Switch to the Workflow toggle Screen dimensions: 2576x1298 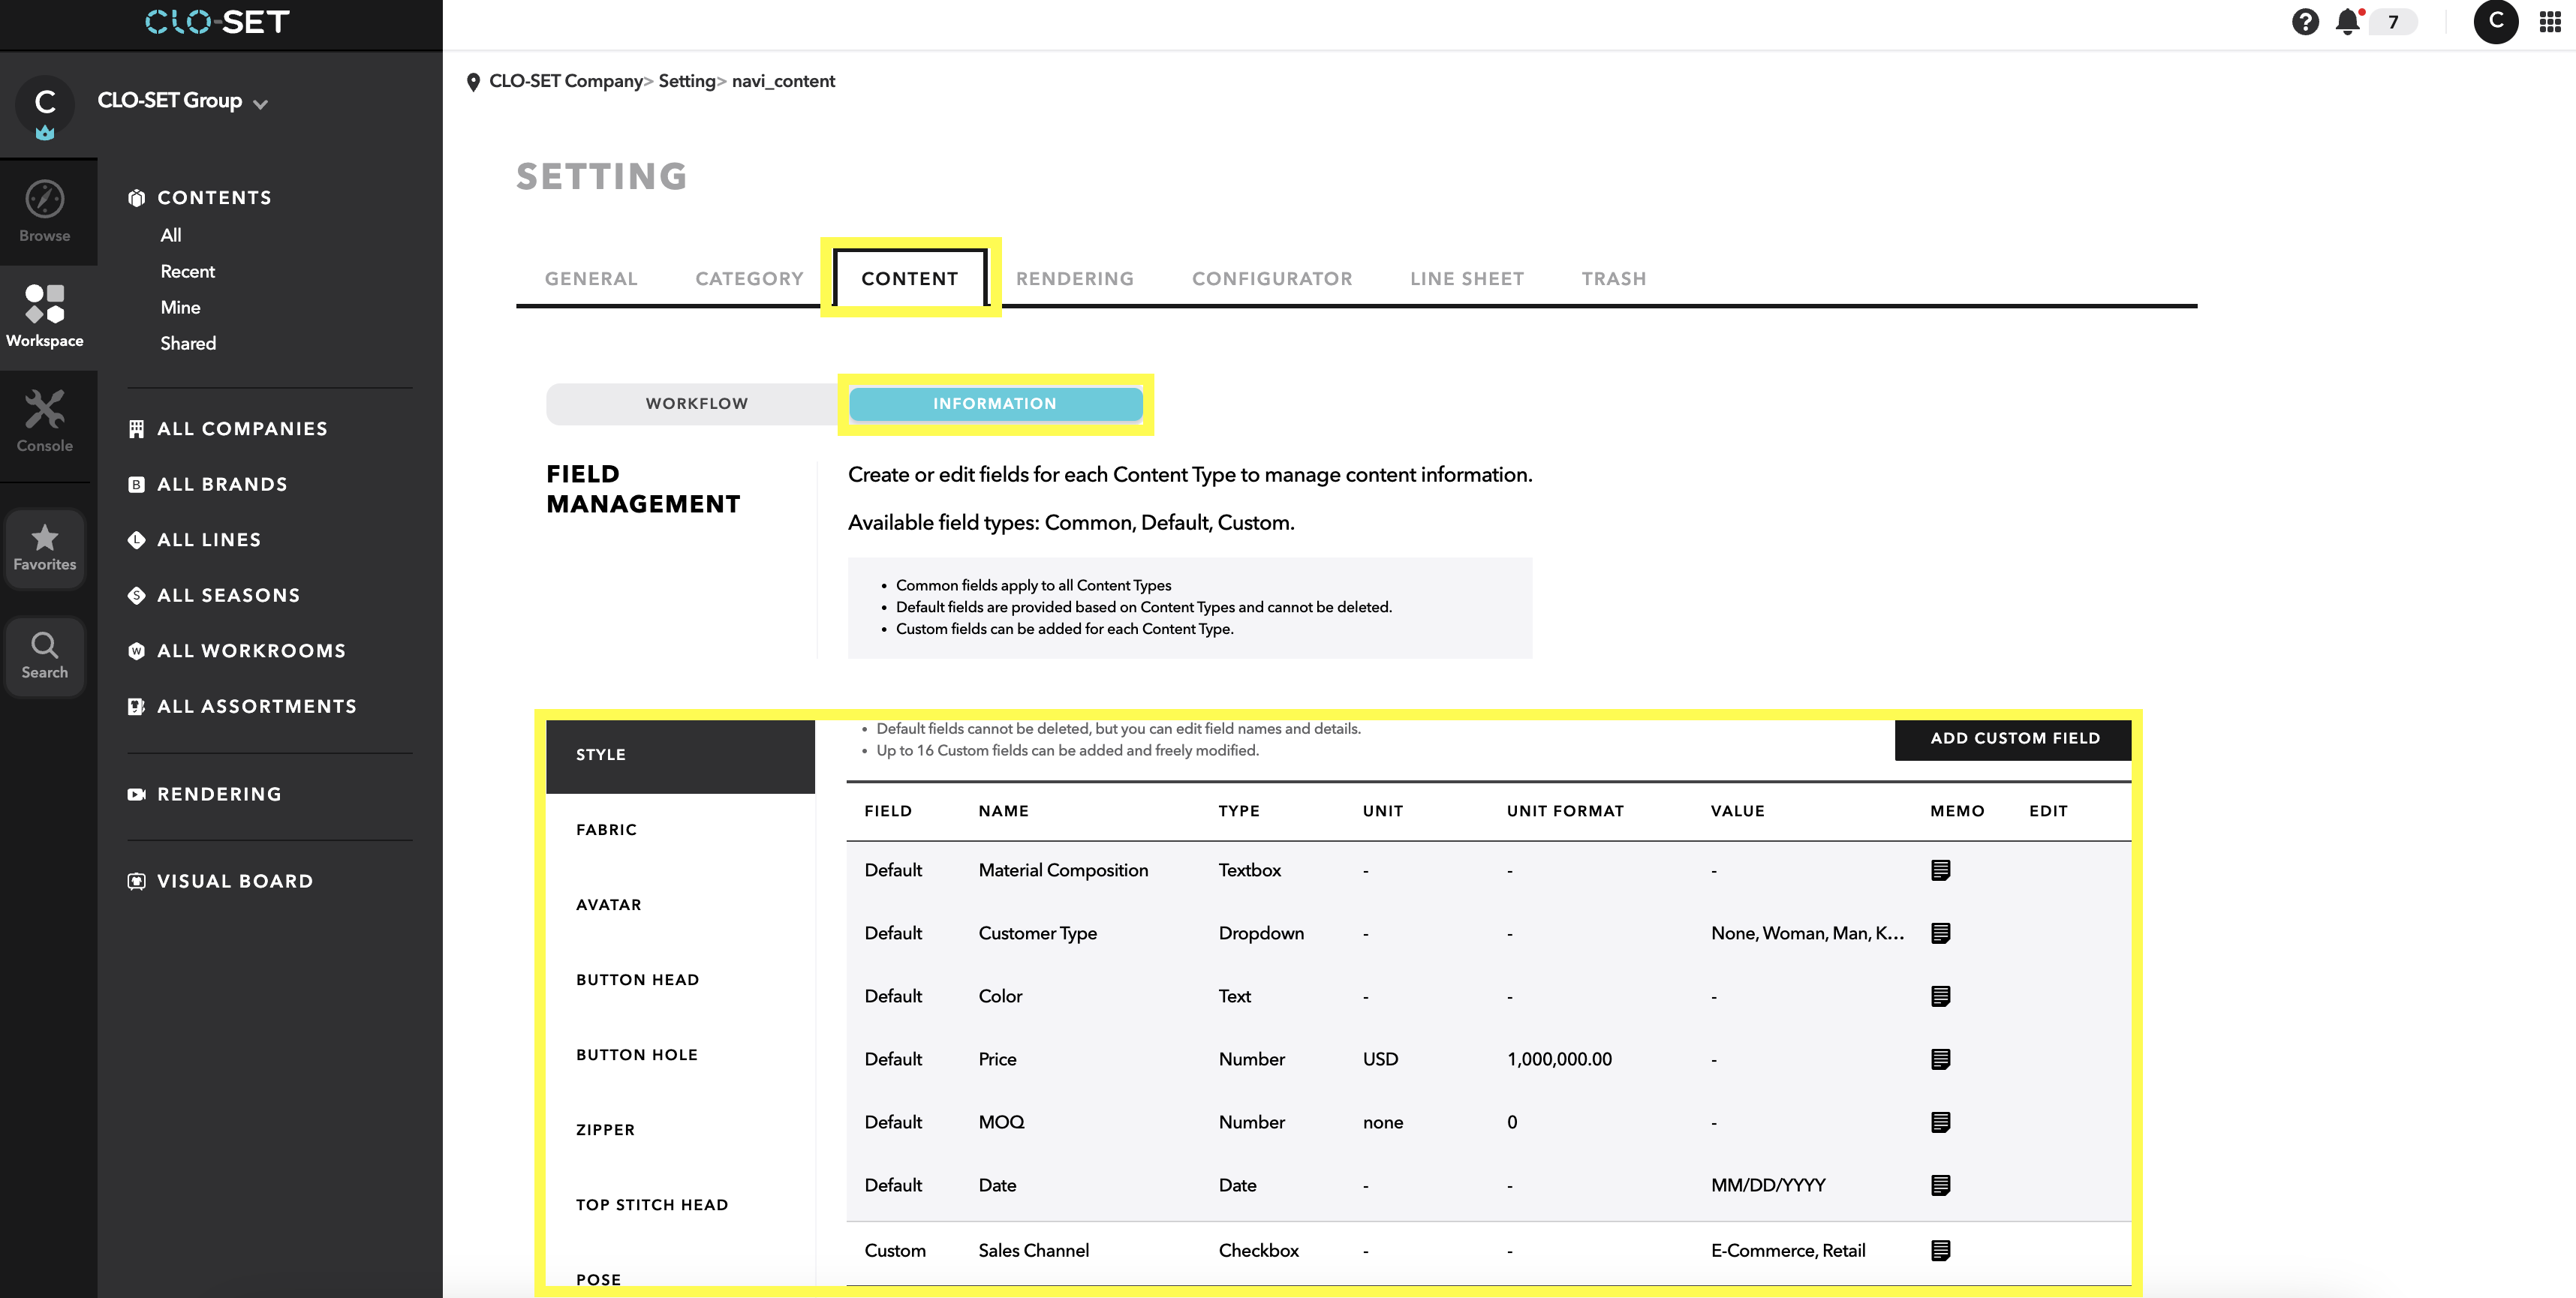click(697, 404)
